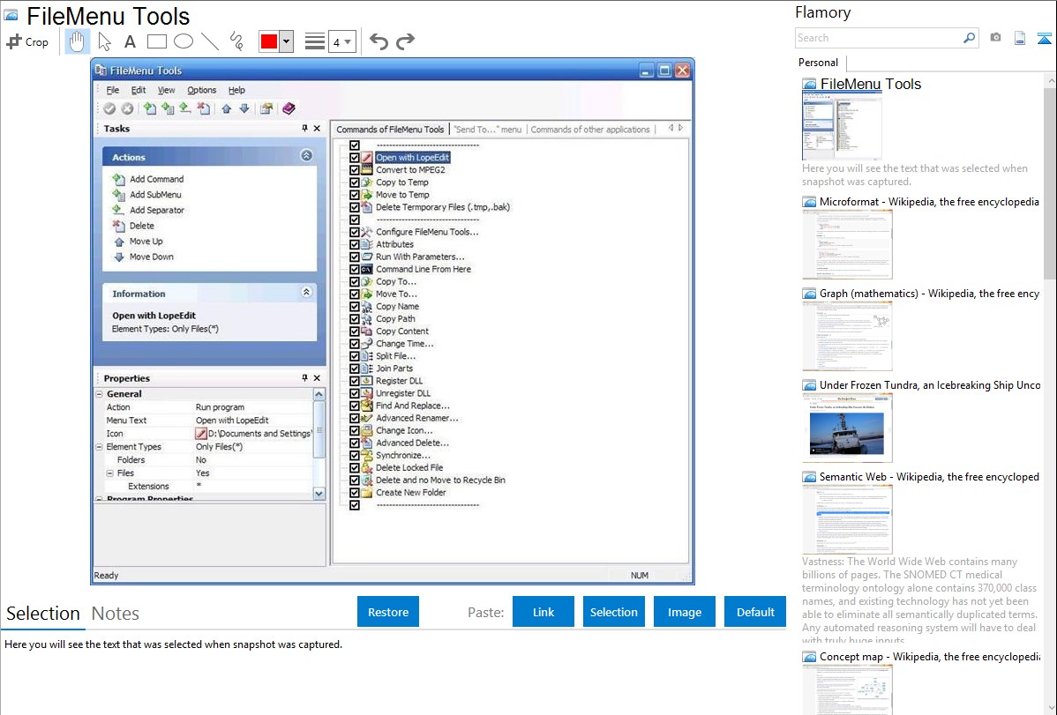Toggle the Create New Folder checkbox
The height and width of the screenshot is (715, 1057).
coord(355,493)
